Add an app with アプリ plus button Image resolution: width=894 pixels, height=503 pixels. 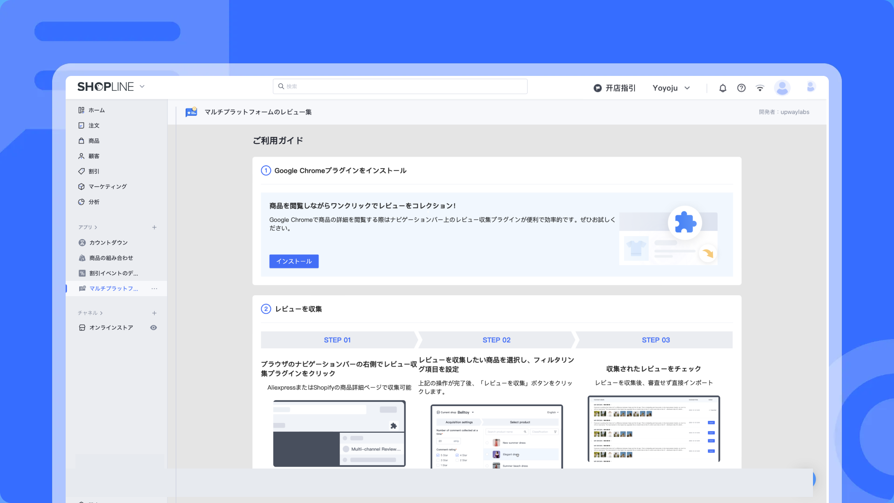point(154,227)
